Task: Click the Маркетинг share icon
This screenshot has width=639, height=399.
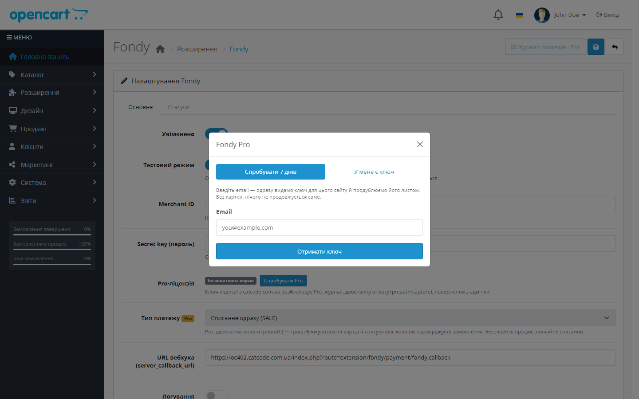Action: (12, 165)
